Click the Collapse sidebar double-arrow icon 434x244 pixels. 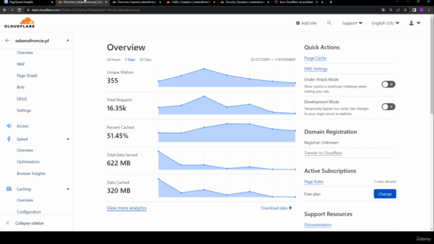coord(7,223)
